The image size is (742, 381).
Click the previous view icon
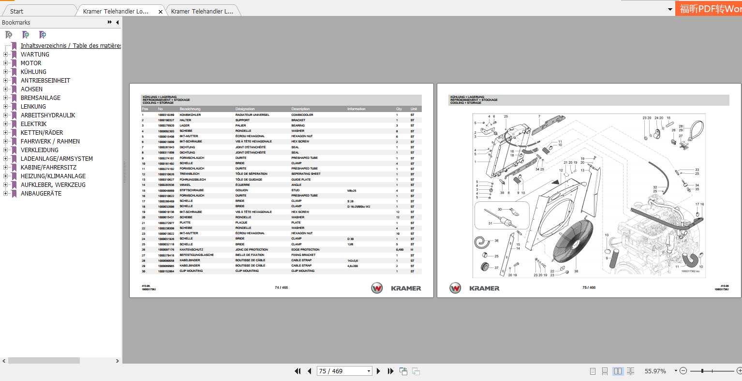point(403,371)
